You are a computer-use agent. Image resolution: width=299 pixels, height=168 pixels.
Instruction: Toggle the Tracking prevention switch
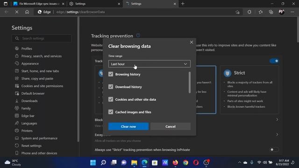[274, 61]
